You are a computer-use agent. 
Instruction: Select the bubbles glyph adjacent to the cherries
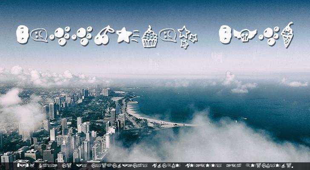coord(82,36)
